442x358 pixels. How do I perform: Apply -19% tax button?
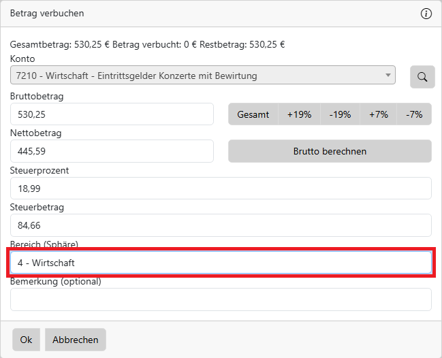(340, 115)
